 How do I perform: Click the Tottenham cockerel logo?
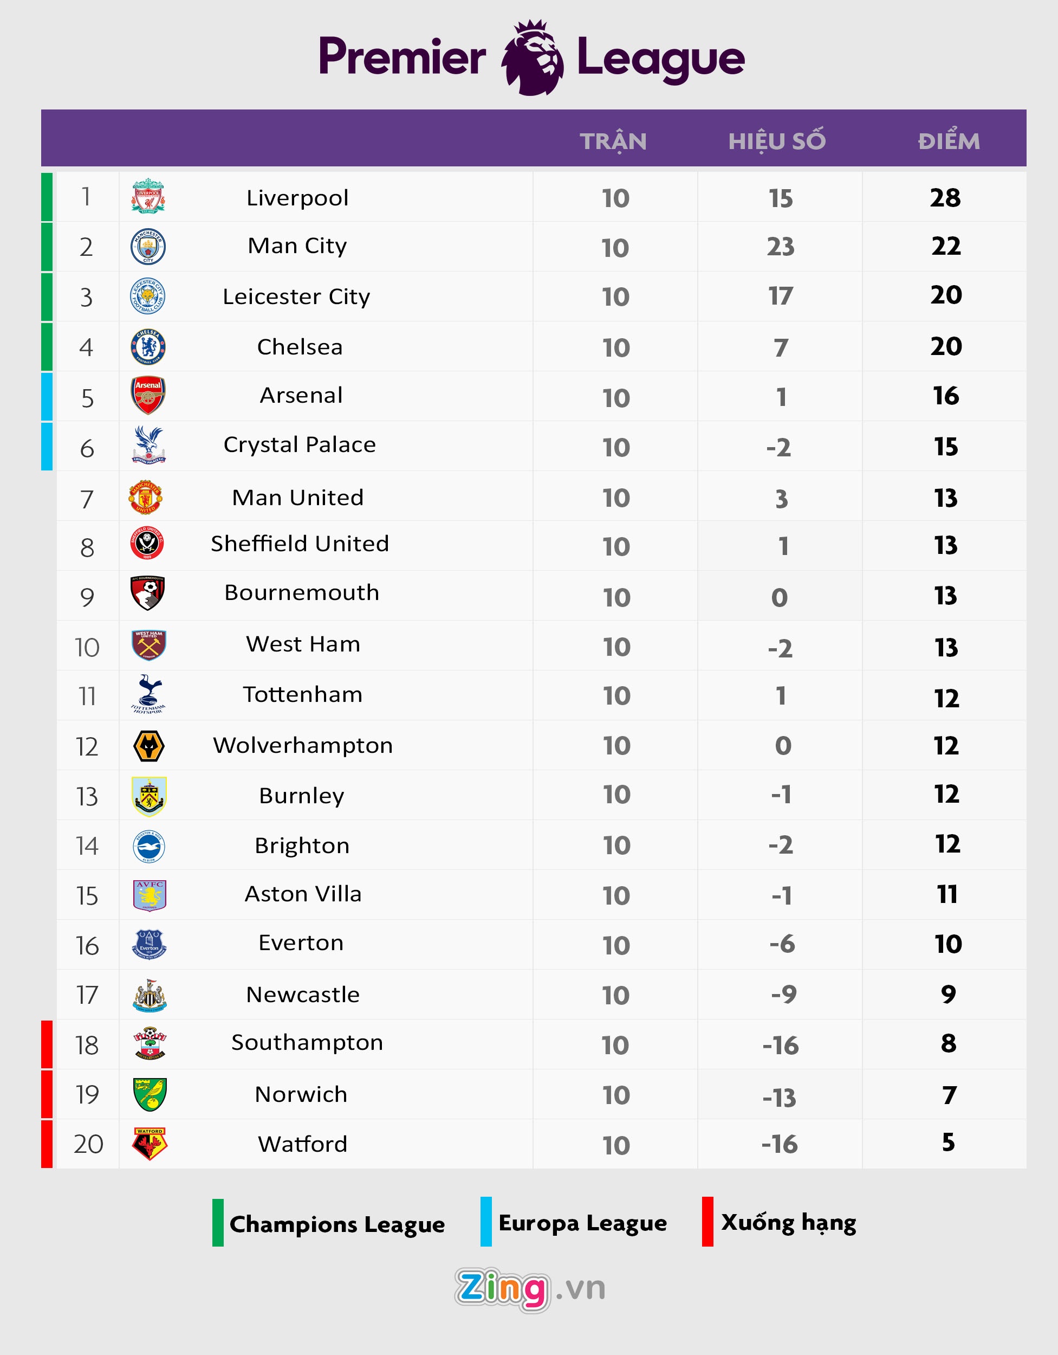(148, 694)
